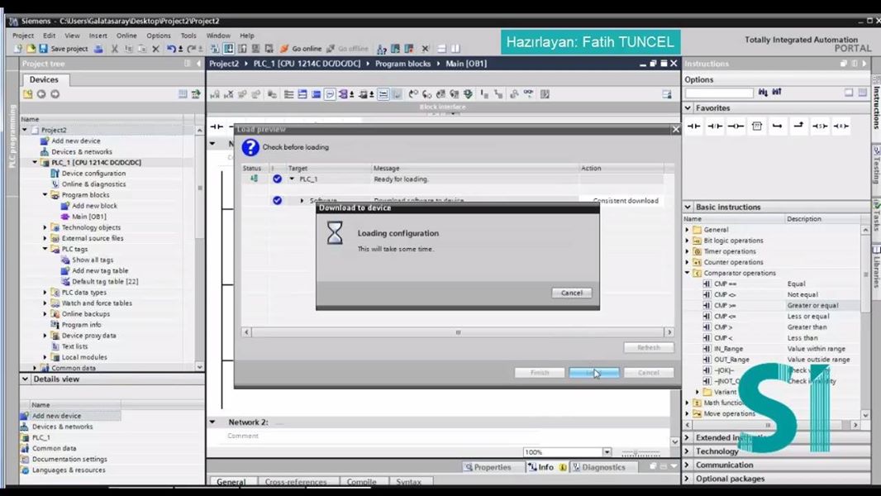Select the empty box favorite instruction
Screen dimensions: 881x496
click(757, 126)
